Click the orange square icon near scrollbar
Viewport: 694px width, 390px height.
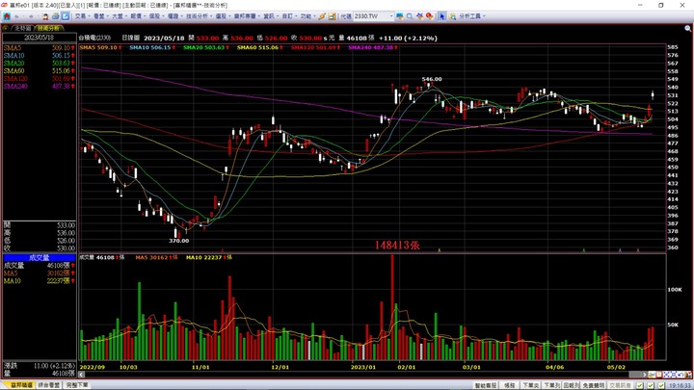click(x=659, y=375)
